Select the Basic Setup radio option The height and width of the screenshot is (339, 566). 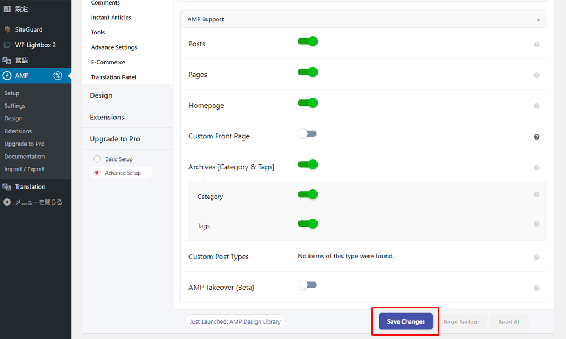click(97, 159)
